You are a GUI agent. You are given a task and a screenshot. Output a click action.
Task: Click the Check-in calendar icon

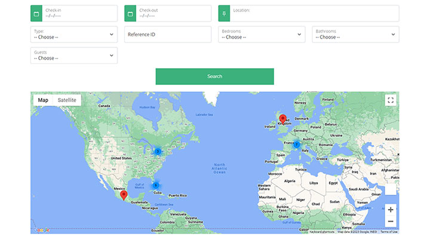(36, 14)
